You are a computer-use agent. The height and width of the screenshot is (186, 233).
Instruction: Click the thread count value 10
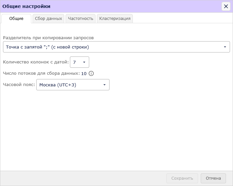click(x=84, y=73)
